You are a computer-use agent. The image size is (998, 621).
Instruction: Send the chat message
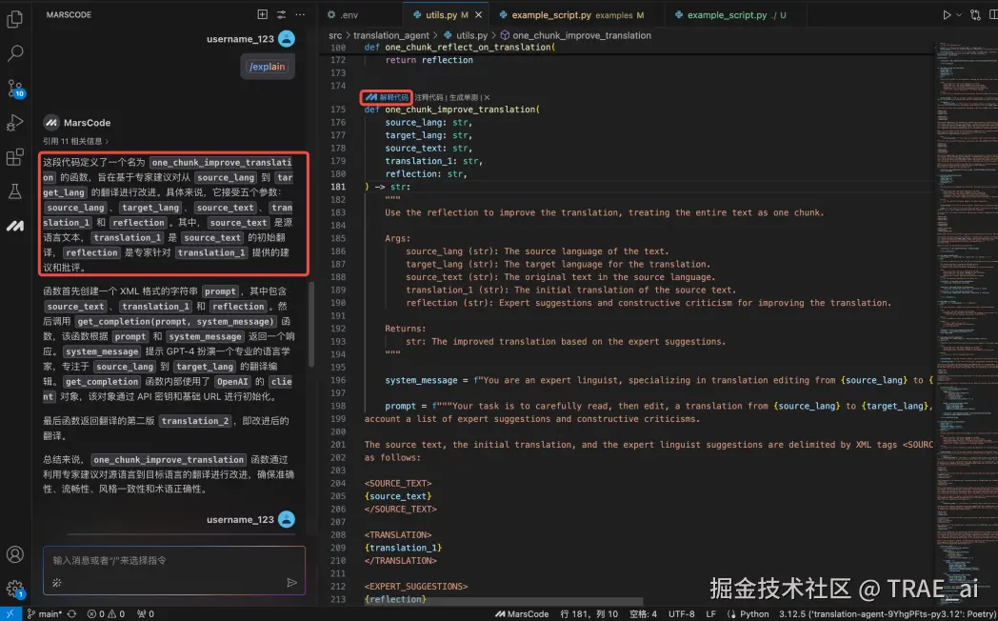(291, 582)
